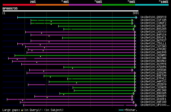171x112 pixels.
Task: Open subject UniRef100_C6SYI0
Action: (x=153, y=32)
